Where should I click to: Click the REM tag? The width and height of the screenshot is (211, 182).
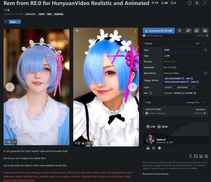[x=49, y=14]
